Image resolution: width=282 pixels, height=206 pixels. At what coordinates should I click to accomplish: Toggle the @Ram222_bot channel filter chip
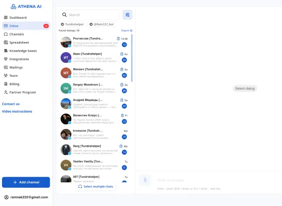100,24
